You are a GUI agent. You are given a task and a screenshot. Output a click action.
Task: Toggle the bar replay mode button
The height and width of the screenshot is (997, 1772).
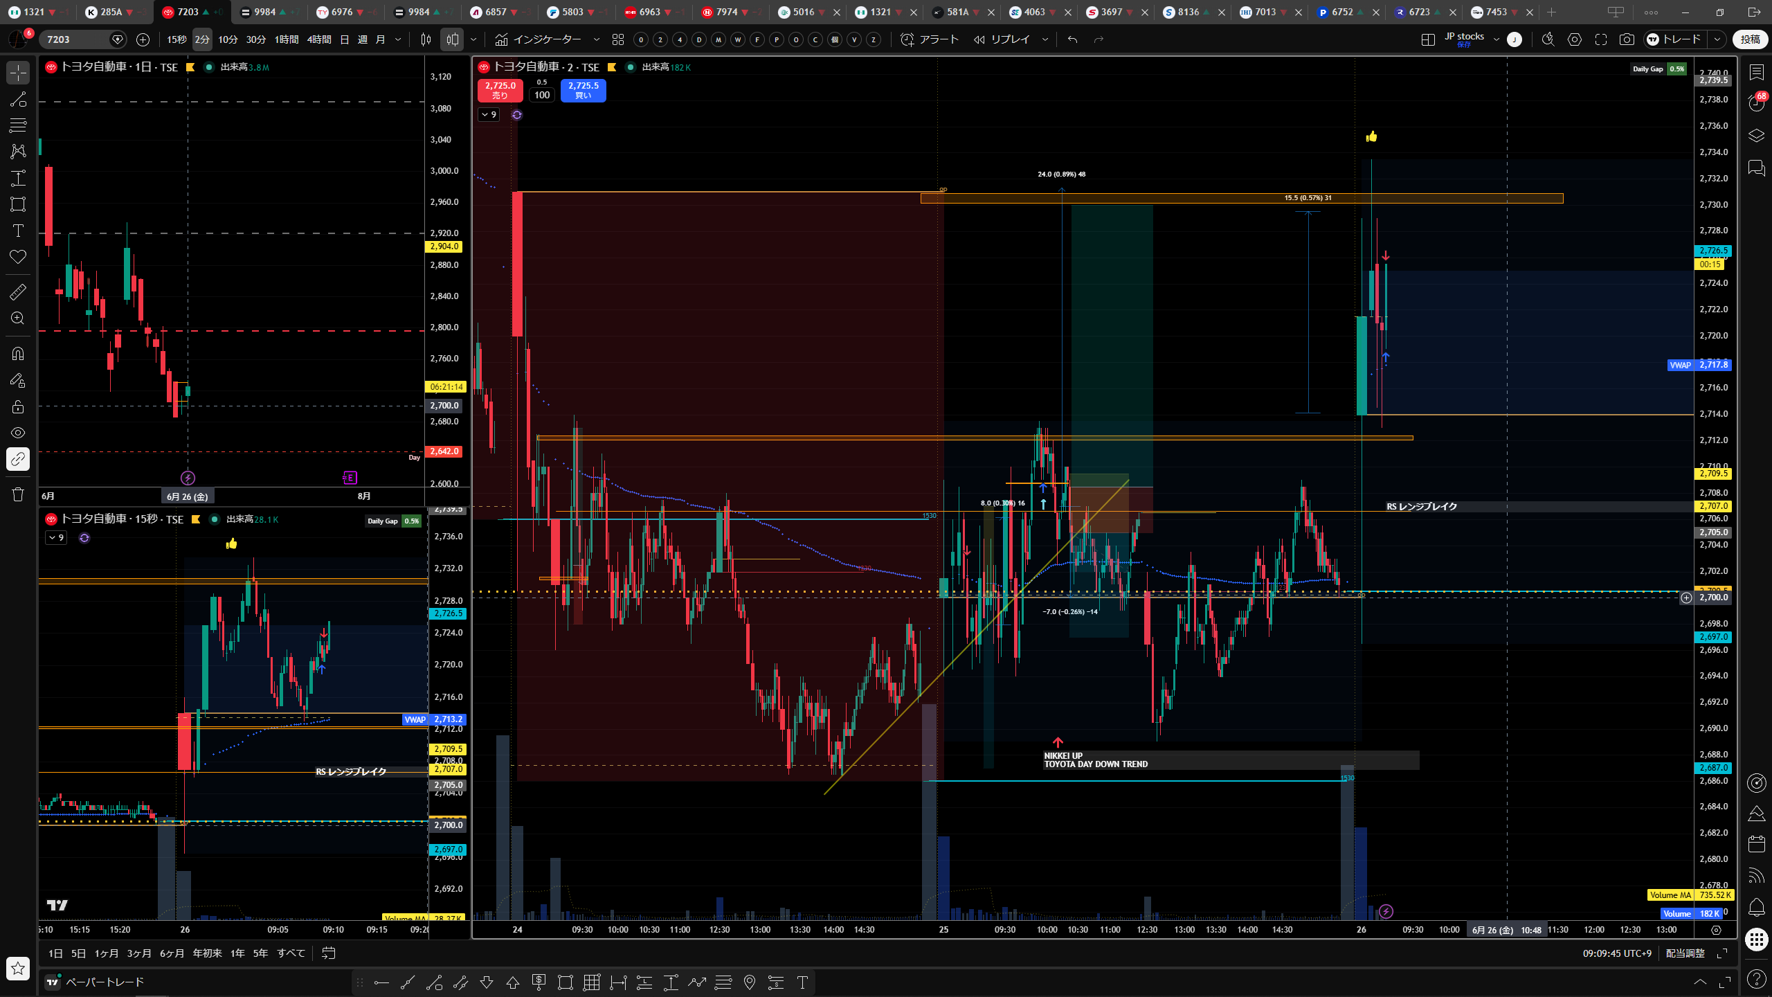click(x=1002, y=39)
